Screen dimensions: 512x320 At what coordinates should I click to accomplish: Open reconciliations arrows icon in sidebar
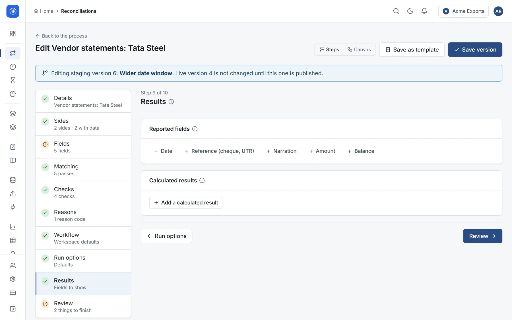[x=13, y=53]
